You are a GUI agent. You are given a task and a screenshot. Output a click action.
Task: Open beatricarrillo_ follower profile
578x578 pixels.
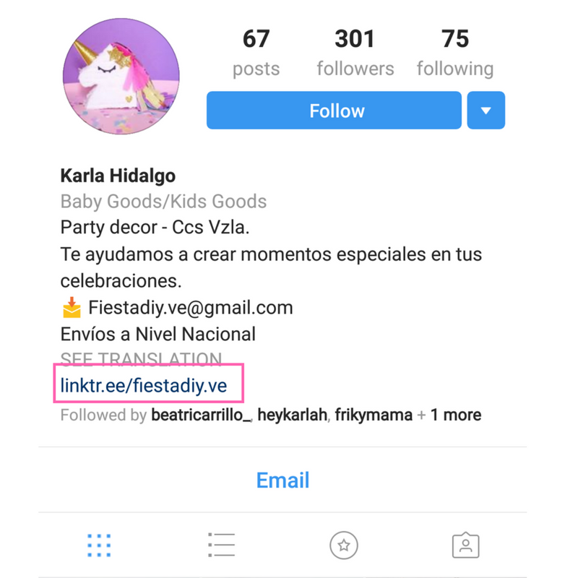201,415
